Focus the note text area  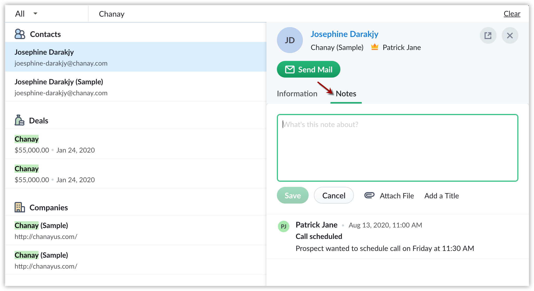pos(397,148)
